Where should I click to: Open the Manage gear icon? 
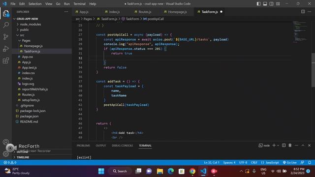tap(6, 154)
